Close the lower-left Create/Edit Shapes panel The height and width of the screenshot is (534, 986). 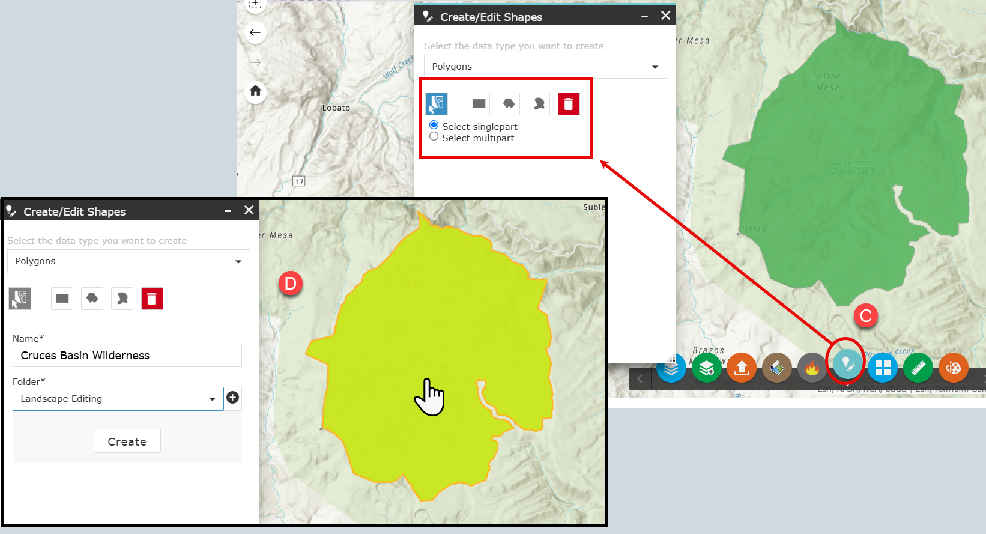point(249,210)
